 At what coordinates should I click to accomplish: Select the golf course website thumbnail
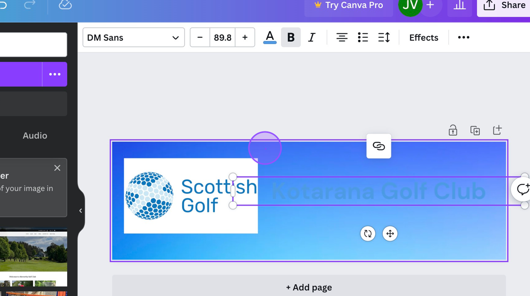click(x=34, y=259)
